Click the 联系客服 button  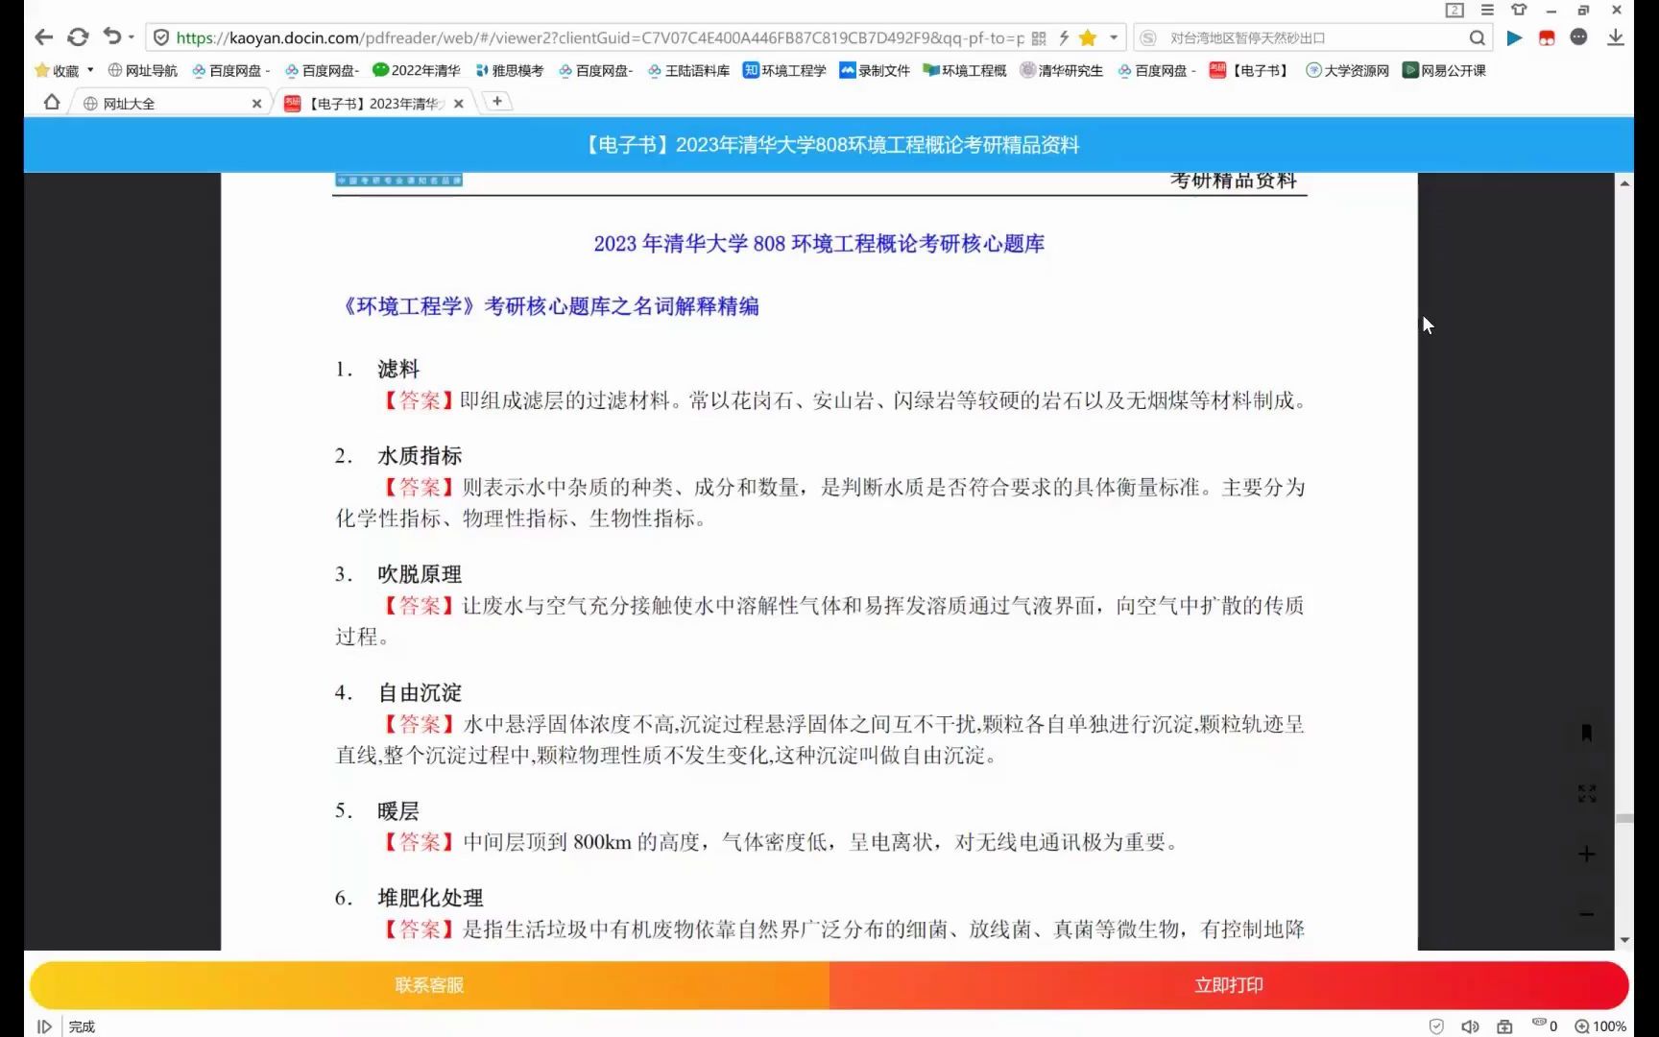(429, 984)
